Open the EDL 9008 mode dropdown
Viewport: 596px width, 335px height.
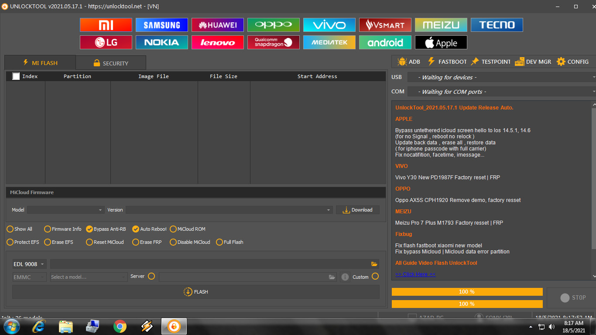[29, 264]
